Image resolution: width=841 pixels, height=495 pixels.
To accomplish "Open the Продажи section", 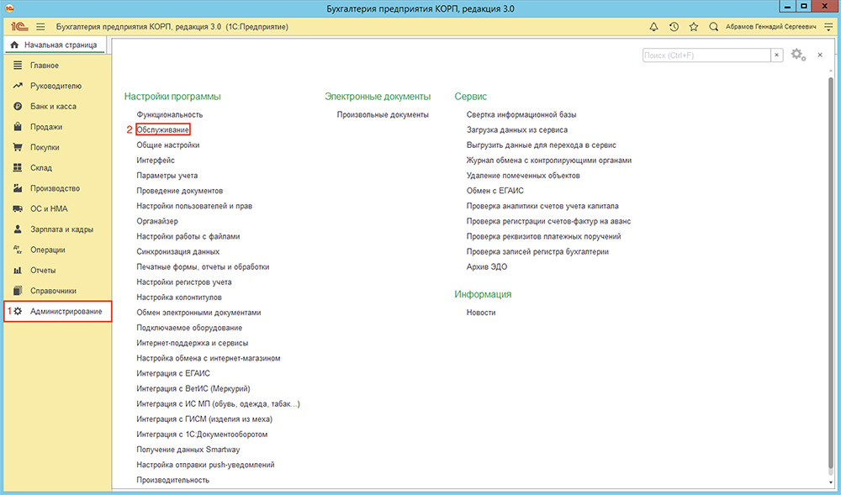I will click(57, 127).
